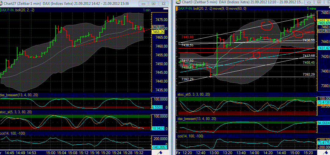
Task: Click the yellow 7468,26 price tag in Chart27
Action: point(158,32)
